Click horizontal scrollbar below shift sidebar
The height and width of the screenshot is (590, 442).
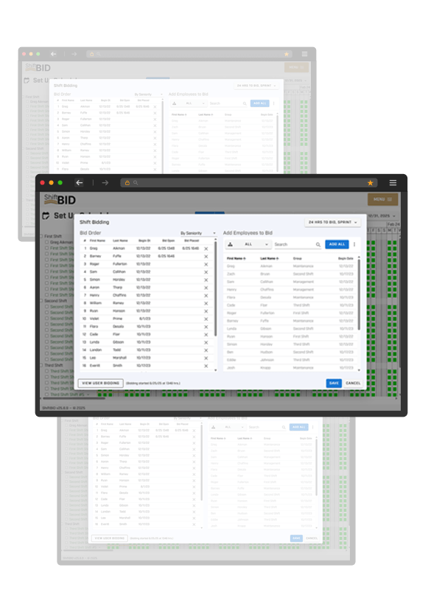coord(74,398)
